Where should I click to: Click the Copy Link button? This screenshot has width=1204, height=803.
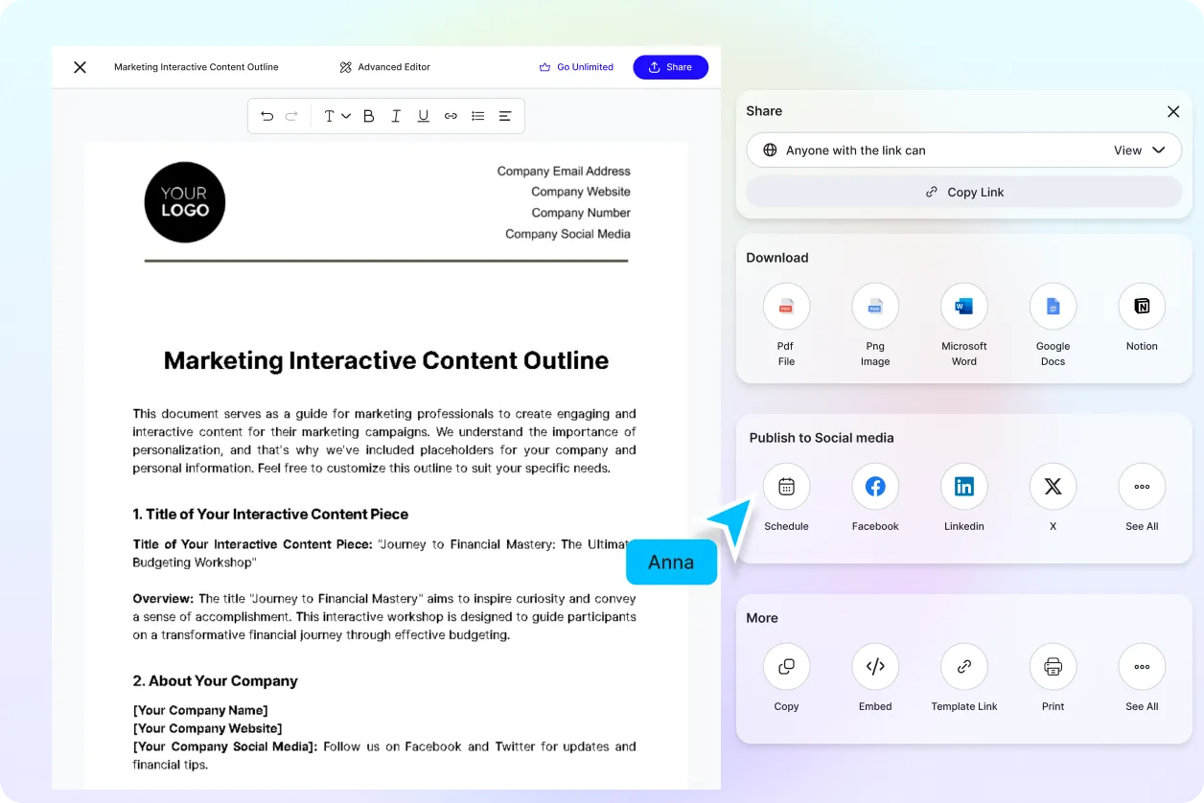964,192
